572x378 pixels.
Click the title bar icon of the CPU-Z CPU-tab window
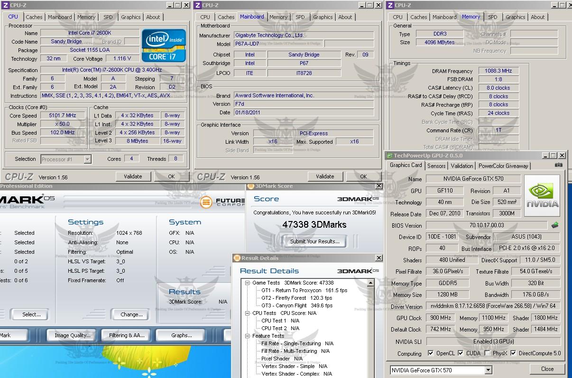pyautogui.click(x=5, y=5)
